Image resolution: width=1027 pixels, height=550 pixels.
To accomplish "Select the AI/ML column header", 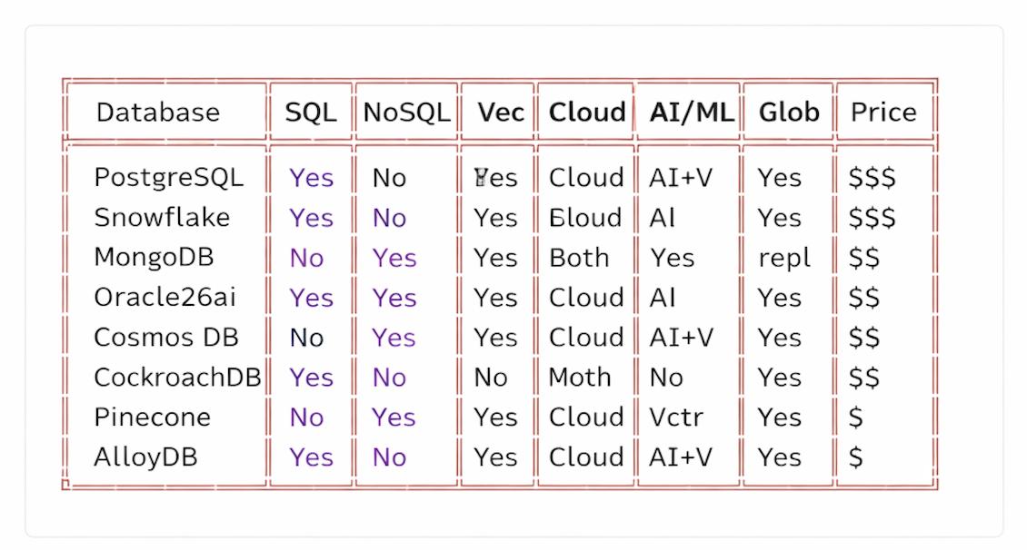I will point(692,113).
